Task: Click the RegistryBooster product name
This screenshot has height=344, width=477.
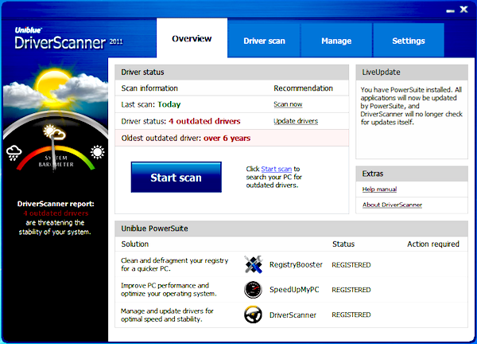Action: (296, 264)
